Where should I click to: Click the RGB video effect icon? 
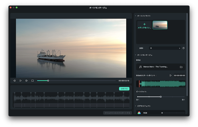pos(139,113)
